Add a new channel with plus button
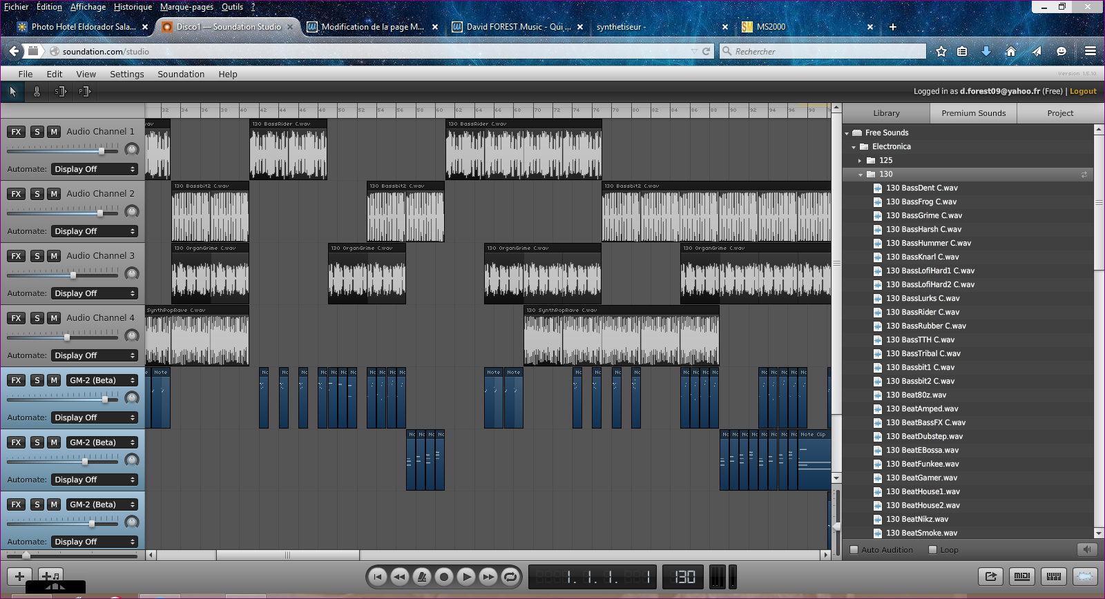 [19, 576]
